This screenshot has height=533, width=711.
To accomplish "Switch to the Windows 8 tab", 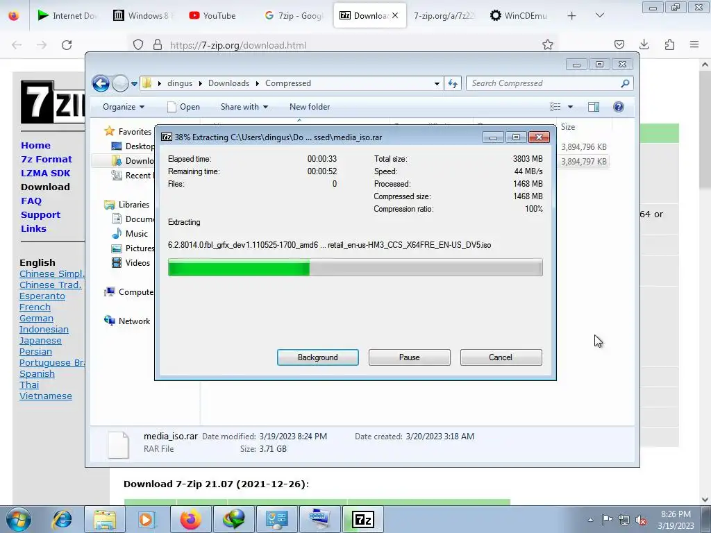I will click(x=143, y=15).
